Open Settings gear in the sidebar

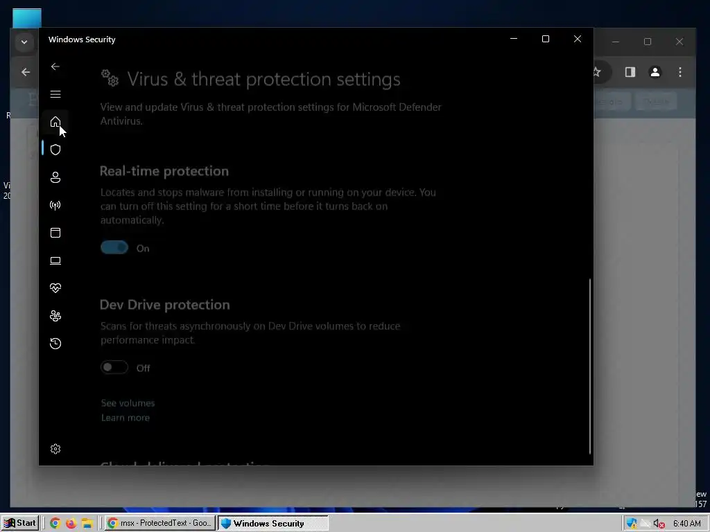pos(55,449)
